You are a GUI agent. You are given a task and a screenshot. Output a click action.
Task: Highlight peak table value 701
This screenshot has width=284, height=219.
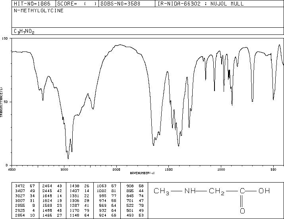130,200
